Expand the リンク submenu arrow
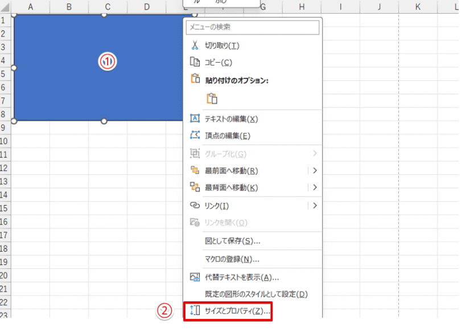The image size is (462, 331). coord(315,205)
